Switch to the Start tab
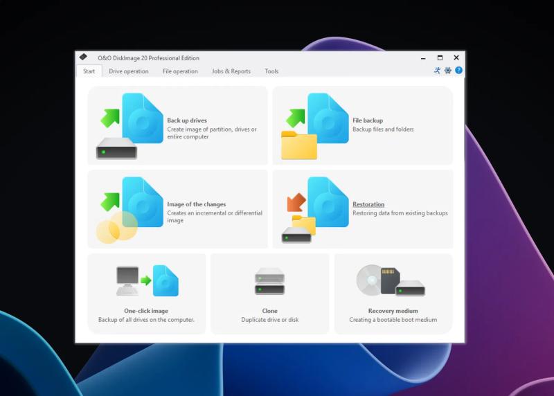 point(89,71)
